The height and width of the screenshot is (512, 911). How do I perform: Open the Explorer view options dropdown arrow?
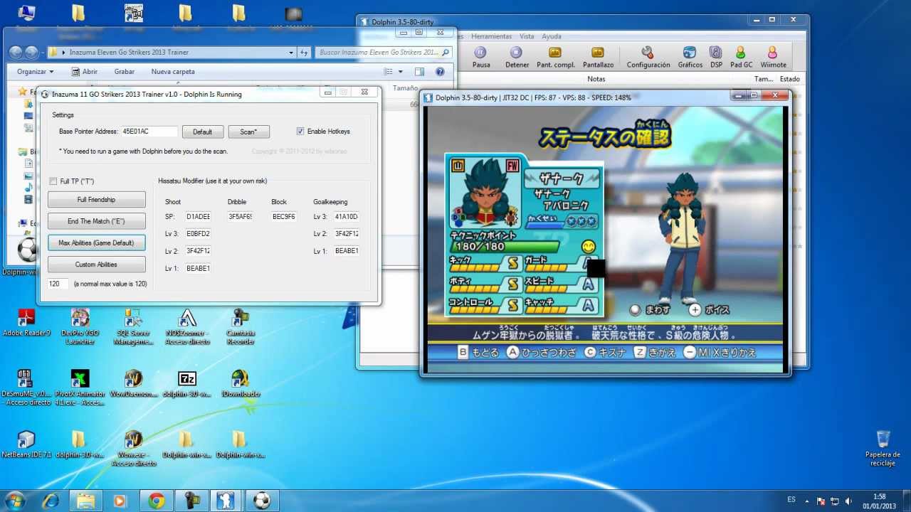coord(400,72)
